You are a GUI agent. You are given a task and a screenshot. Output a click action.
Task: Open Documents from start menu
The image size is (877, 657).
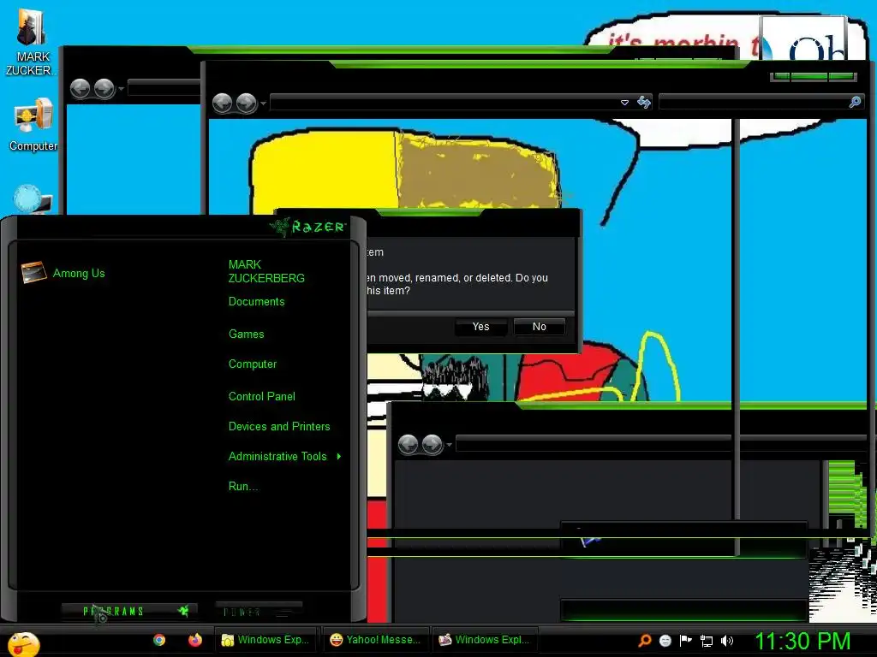click(x=256, y=302)
